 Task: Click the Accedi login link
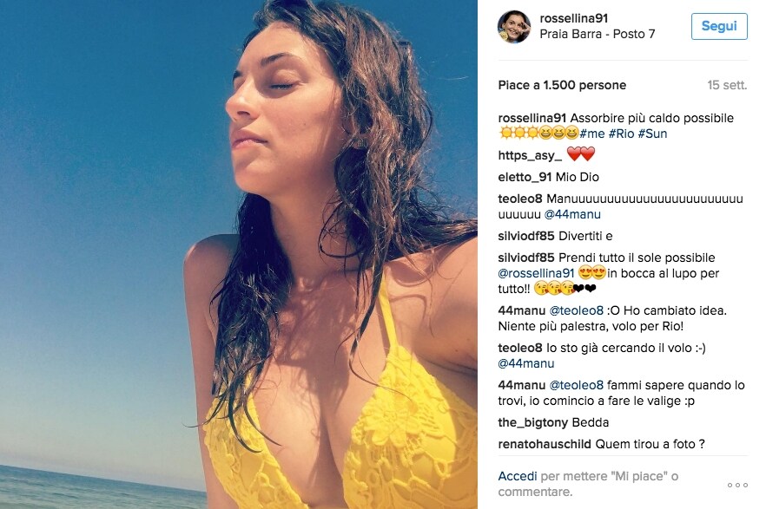point(518,476)
